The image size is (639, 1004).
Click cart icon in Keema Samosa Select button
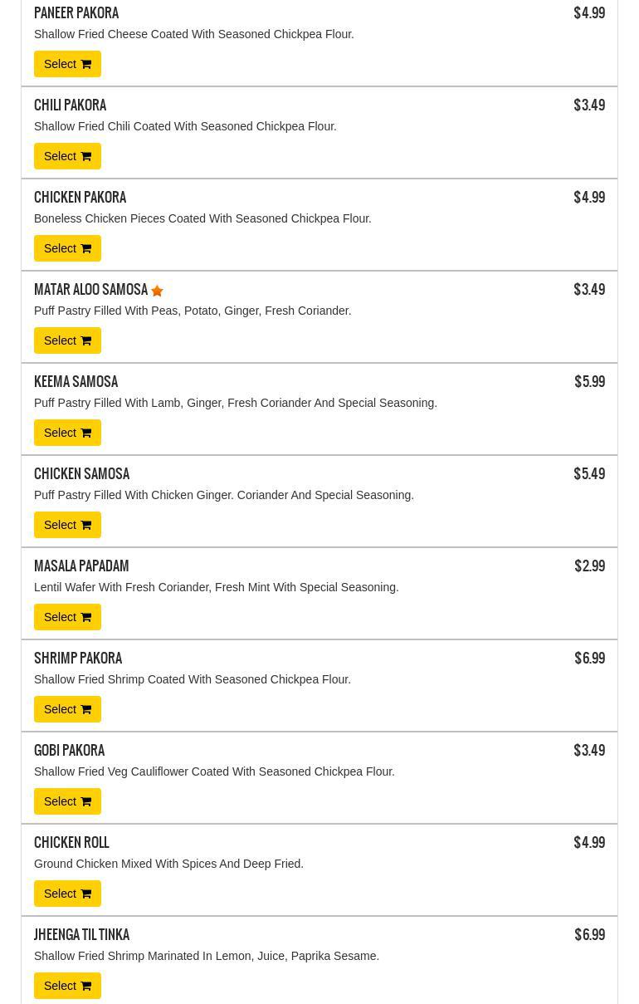(85, 433)
